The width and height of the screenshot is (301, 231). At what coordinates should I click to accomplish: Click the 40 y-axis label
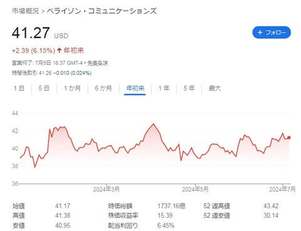click(15, 149)
